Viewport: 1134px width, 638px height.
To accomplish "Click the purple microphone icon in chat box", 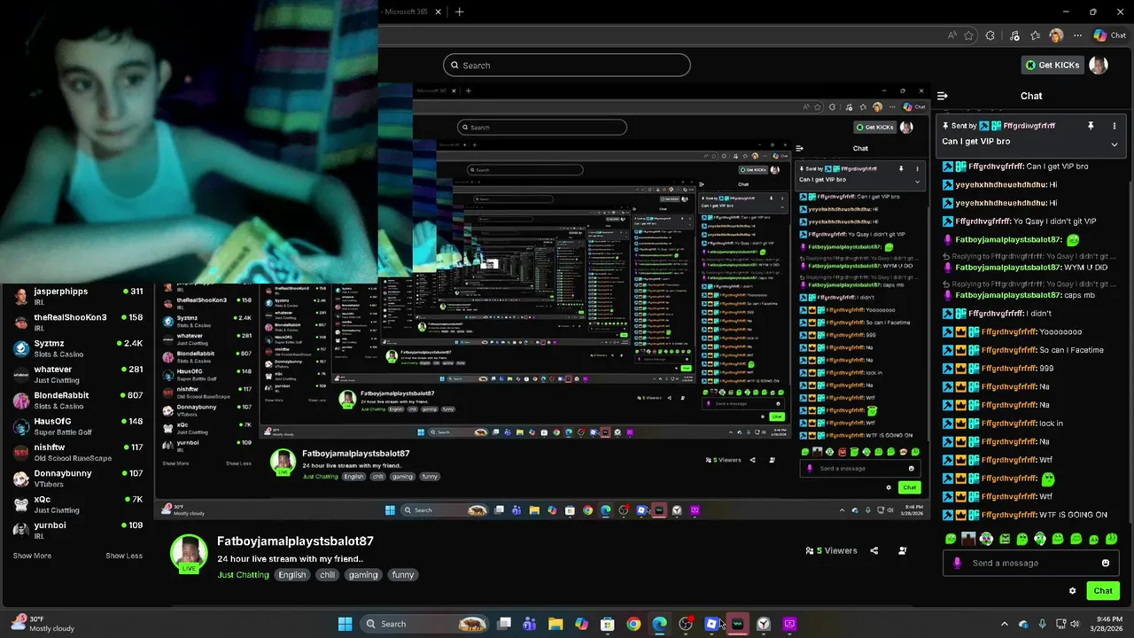I will point(957,563).
